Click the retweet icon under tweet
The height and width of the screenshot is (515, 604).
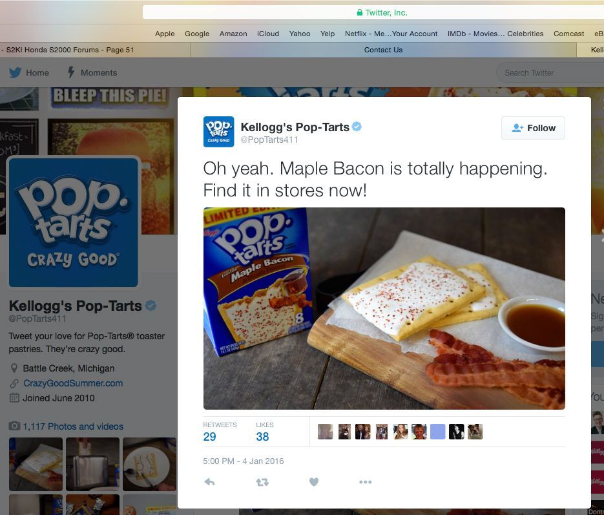(x=262, y=482)
